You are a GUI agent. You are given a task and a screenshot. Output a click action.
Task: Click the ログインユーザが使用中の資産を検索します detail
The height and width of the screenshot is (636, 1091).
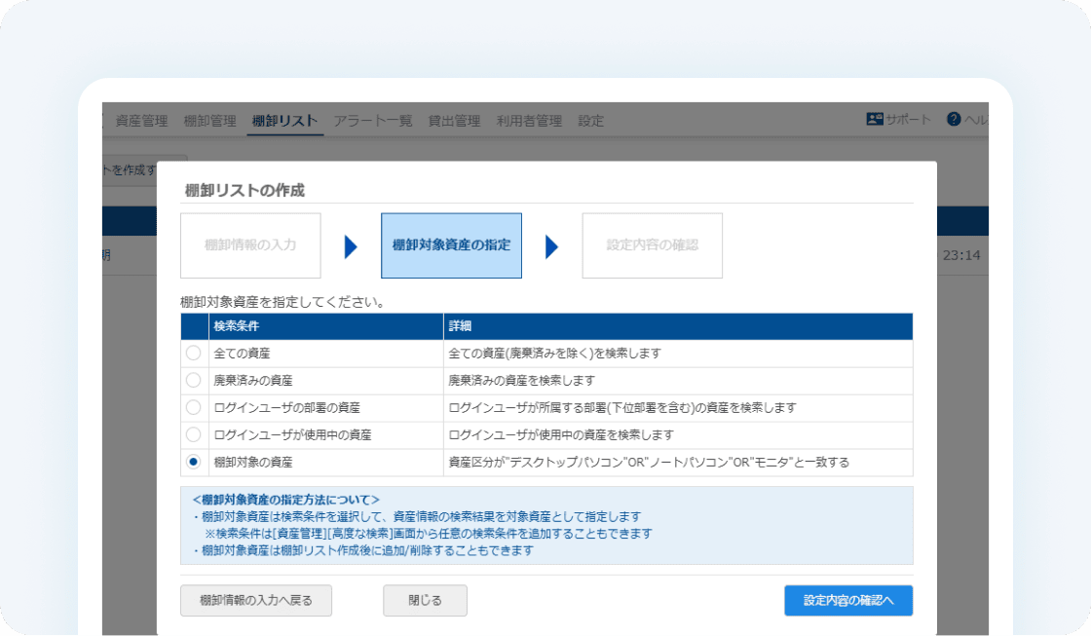[561, 435]
